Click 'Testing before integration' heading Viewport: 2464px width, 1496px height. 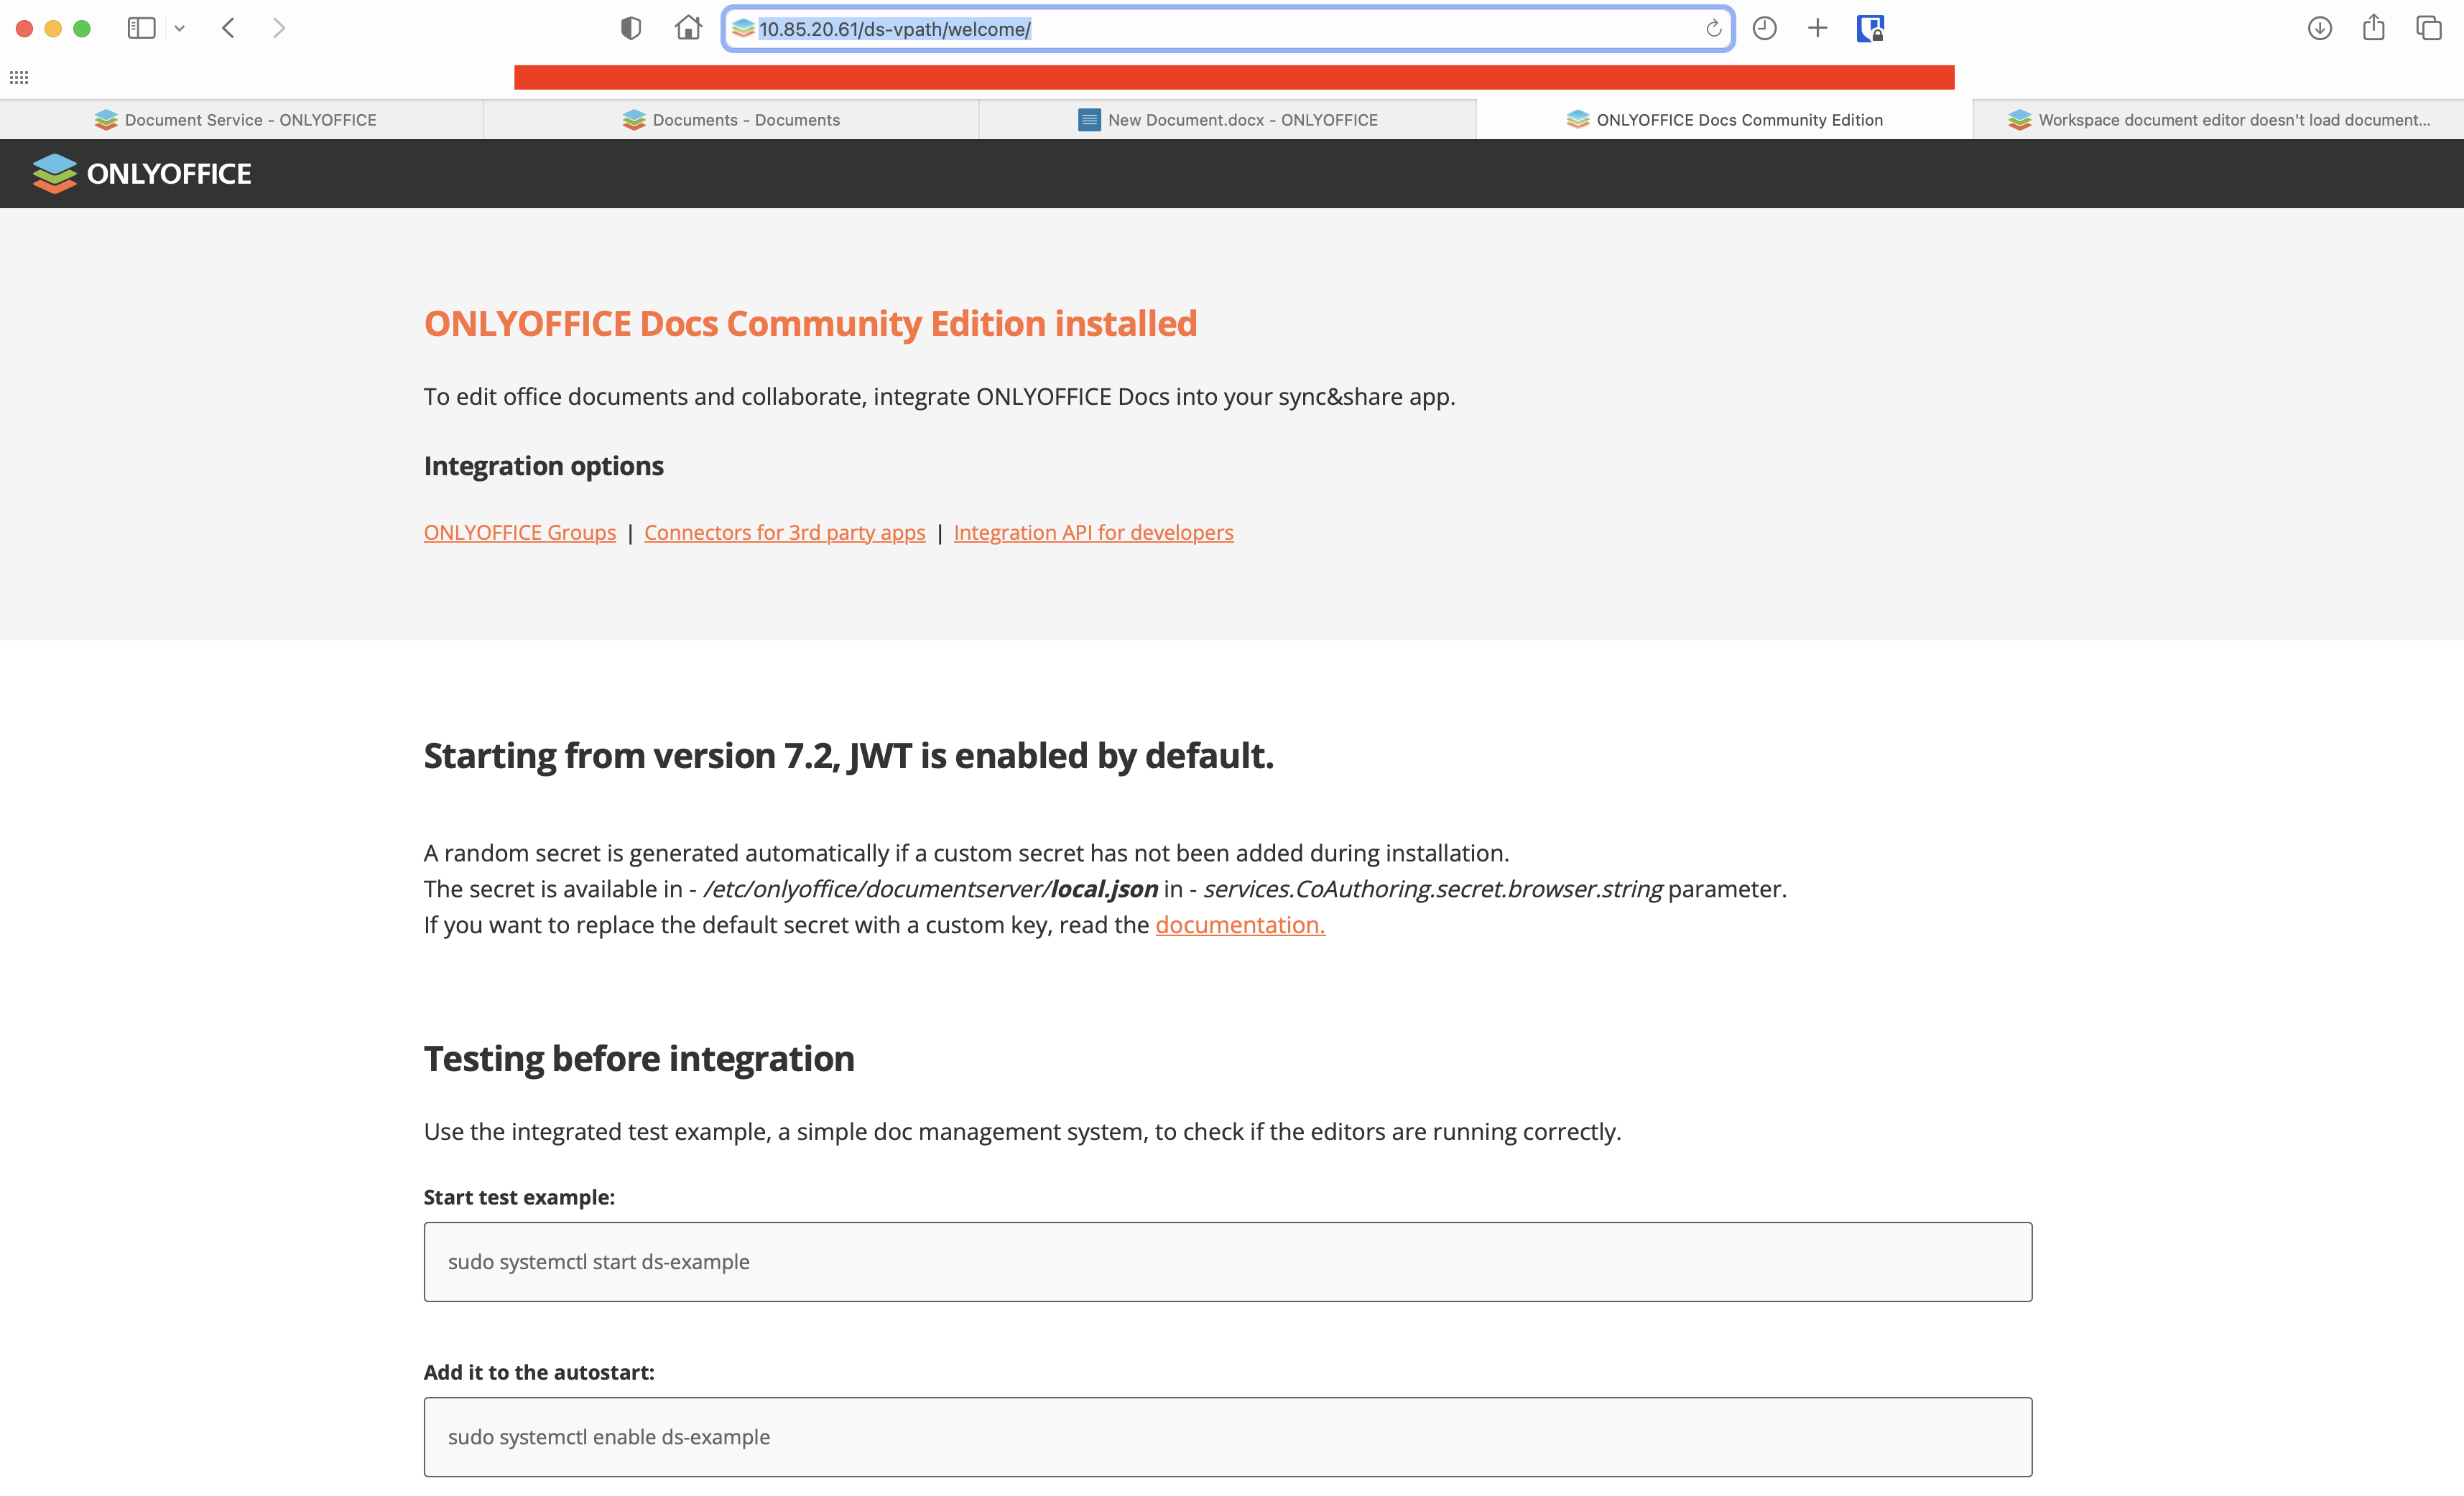coord(639,1058)
